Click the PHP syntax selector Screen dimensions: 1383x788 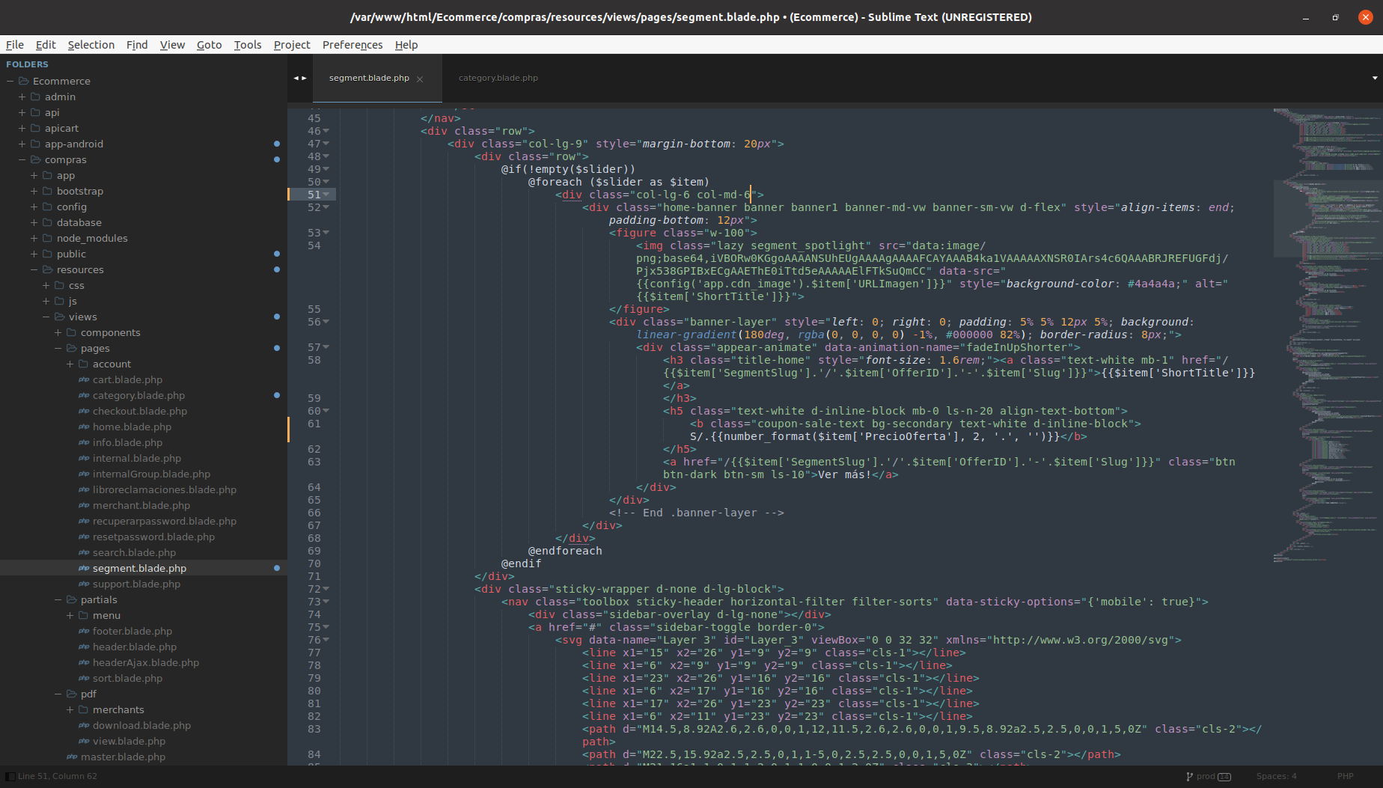1345,776
